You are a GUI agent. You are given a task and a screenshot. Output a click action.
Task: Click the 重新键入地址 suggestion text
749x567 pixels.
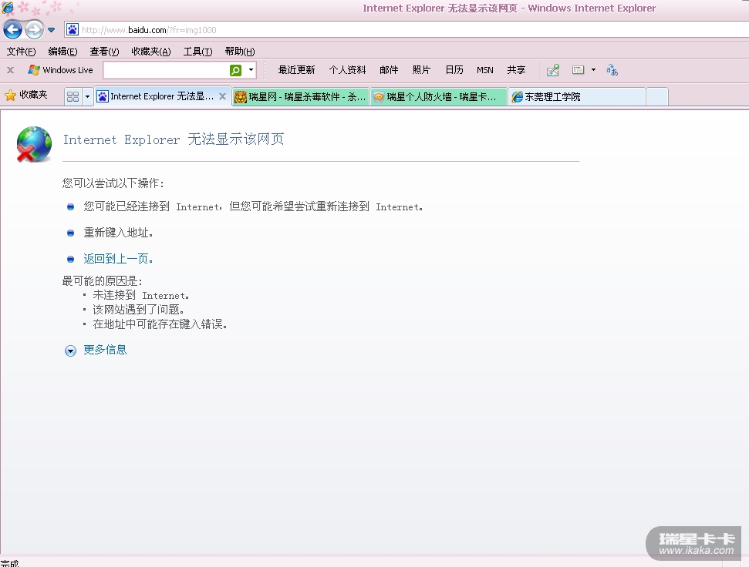pyautogui.click(x=119, y=233)
